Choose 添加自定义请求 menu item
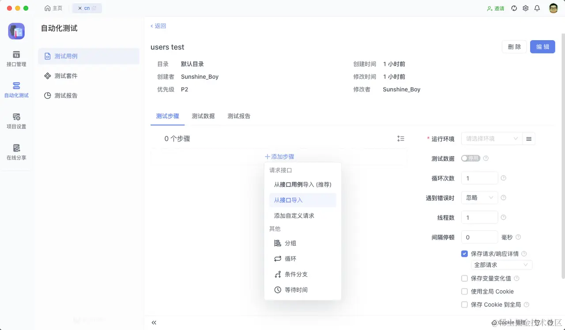 tap(302, 216)
